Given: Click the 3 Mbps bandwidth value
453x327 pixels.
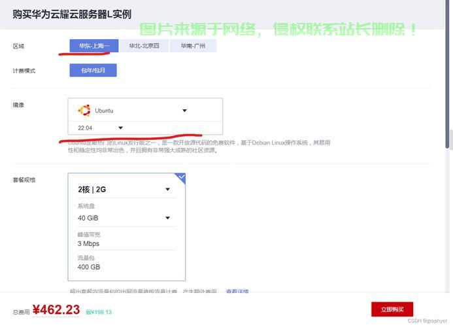Looking at the screenshot, I should [88, 244].
